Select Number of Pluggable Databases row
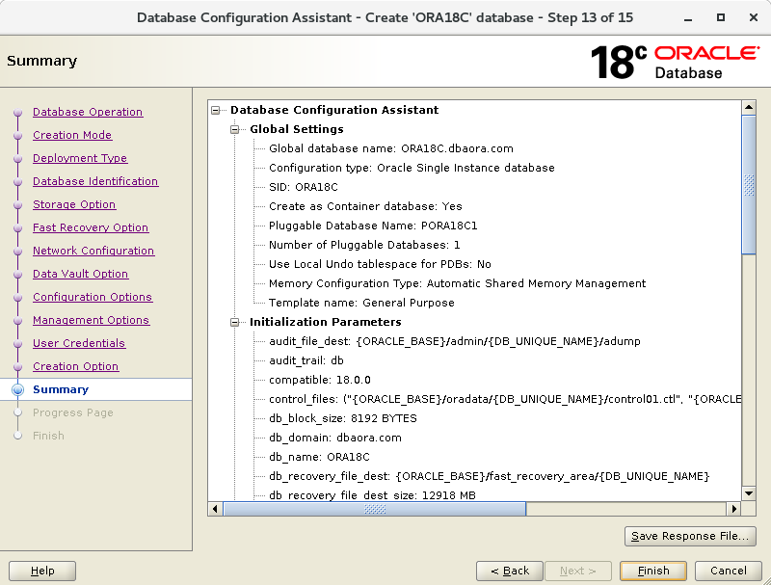 tap(364, 245)
